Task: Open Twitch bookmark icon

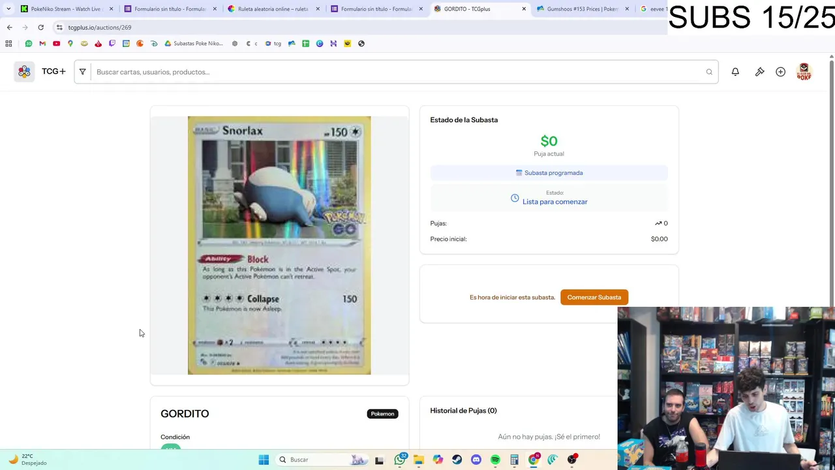Action: coord(112,44)
